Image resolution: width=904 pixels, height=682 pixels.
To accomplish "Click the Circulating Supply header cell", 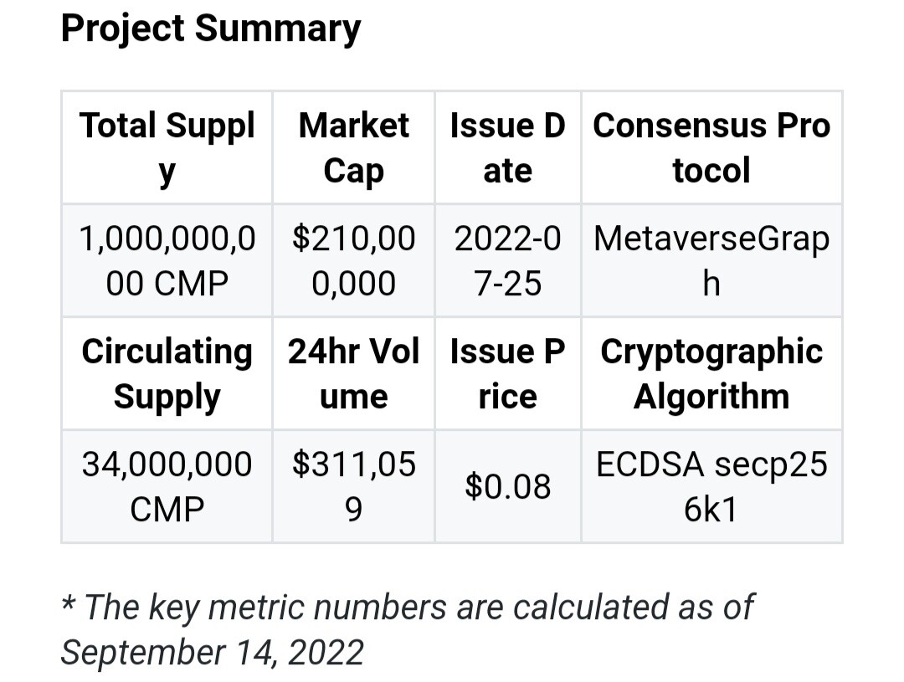I will click(167, 373).
